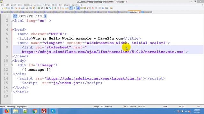This screenshot has width=204, height=114.
Task: Collapse the liveapp div fold marker
Action: (12, 65)
